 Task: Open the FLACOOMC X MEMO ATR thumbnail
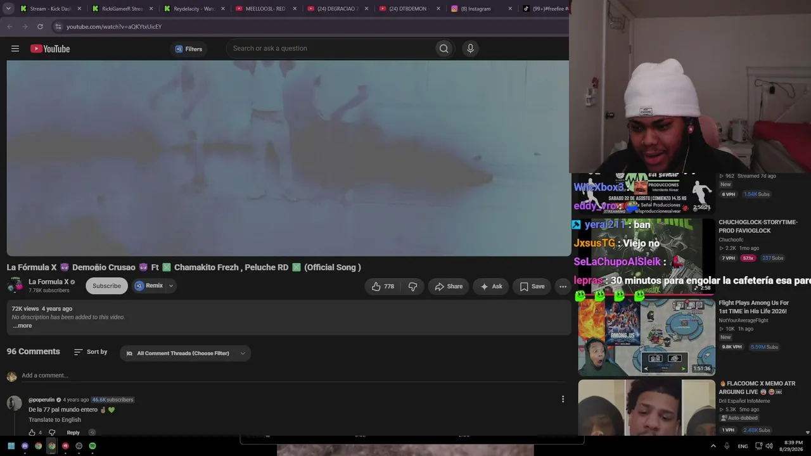point(647,408)
